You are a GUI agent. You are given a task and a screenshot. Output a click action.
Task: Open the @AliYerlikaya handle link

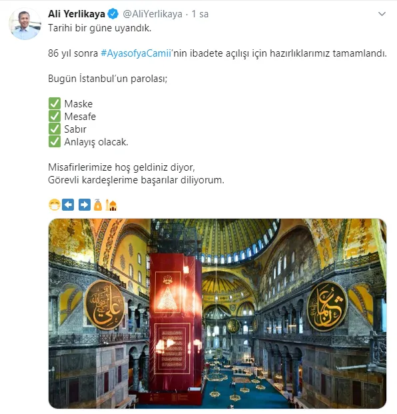[x=153, y=14]
